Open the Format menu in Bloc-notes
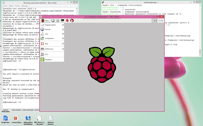 [17, 6]
